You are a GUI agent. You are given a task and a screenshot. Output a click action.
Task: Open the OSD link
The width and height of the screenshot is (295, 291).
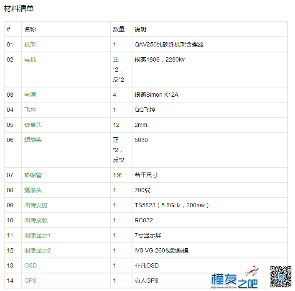coord(31,265)
